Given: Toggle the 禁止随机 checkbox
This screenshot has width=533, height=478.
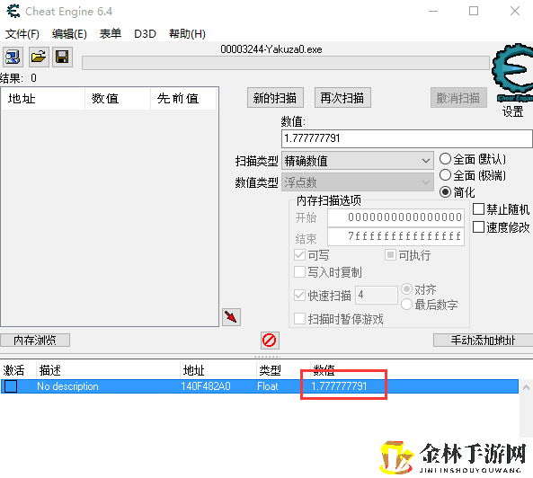Looking at the screenshot, I should click(478, 209).
